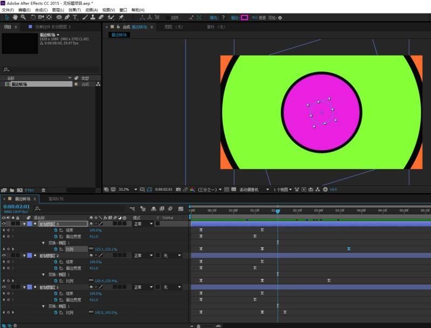Open the 效果(T) menu

[x=75, y=10]
